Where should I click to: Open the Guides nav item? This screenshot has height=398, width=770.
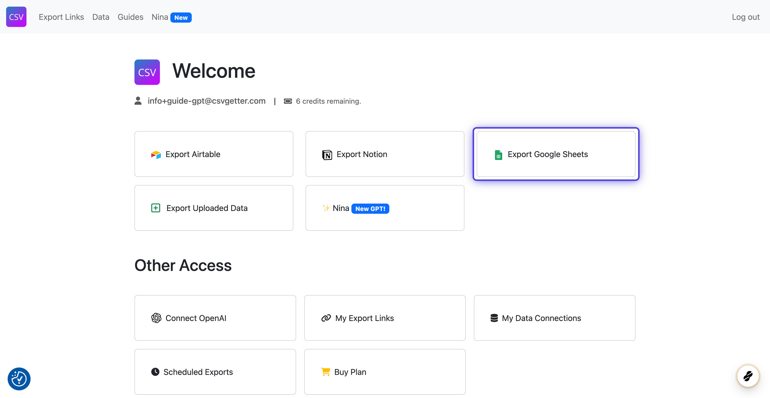click(x=130, y=17)
